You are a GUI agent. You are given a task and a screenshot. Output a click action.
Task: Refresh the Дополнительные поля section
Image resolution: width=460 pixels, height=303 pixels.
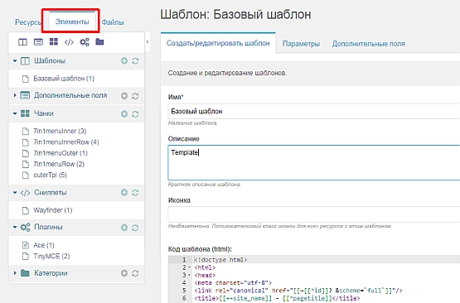pos(135,96)
